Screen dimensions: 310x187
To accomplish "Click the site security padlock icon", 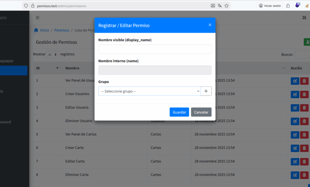I will pyautogui.click(x=33, y=6).
